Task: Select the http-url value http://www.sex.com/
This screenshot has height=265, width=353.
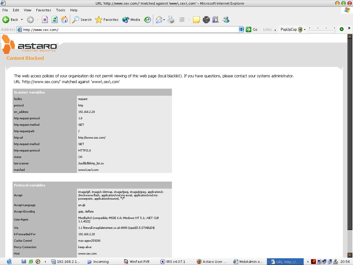Action: [92, 137]
